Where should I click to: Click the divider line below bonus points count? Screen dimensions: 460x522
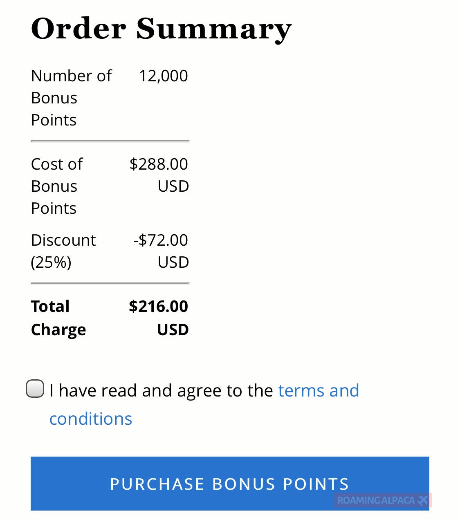coord(110,141)
